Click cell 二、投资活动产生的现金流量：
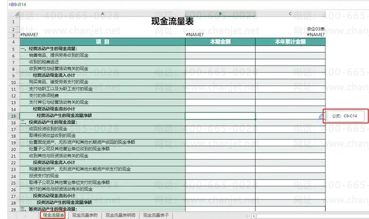This screenshot has height=219, width=369. (x=102, y=123)
